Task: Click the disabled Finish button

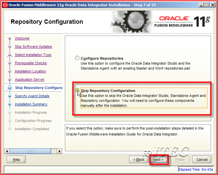Action: coord(180,160)
